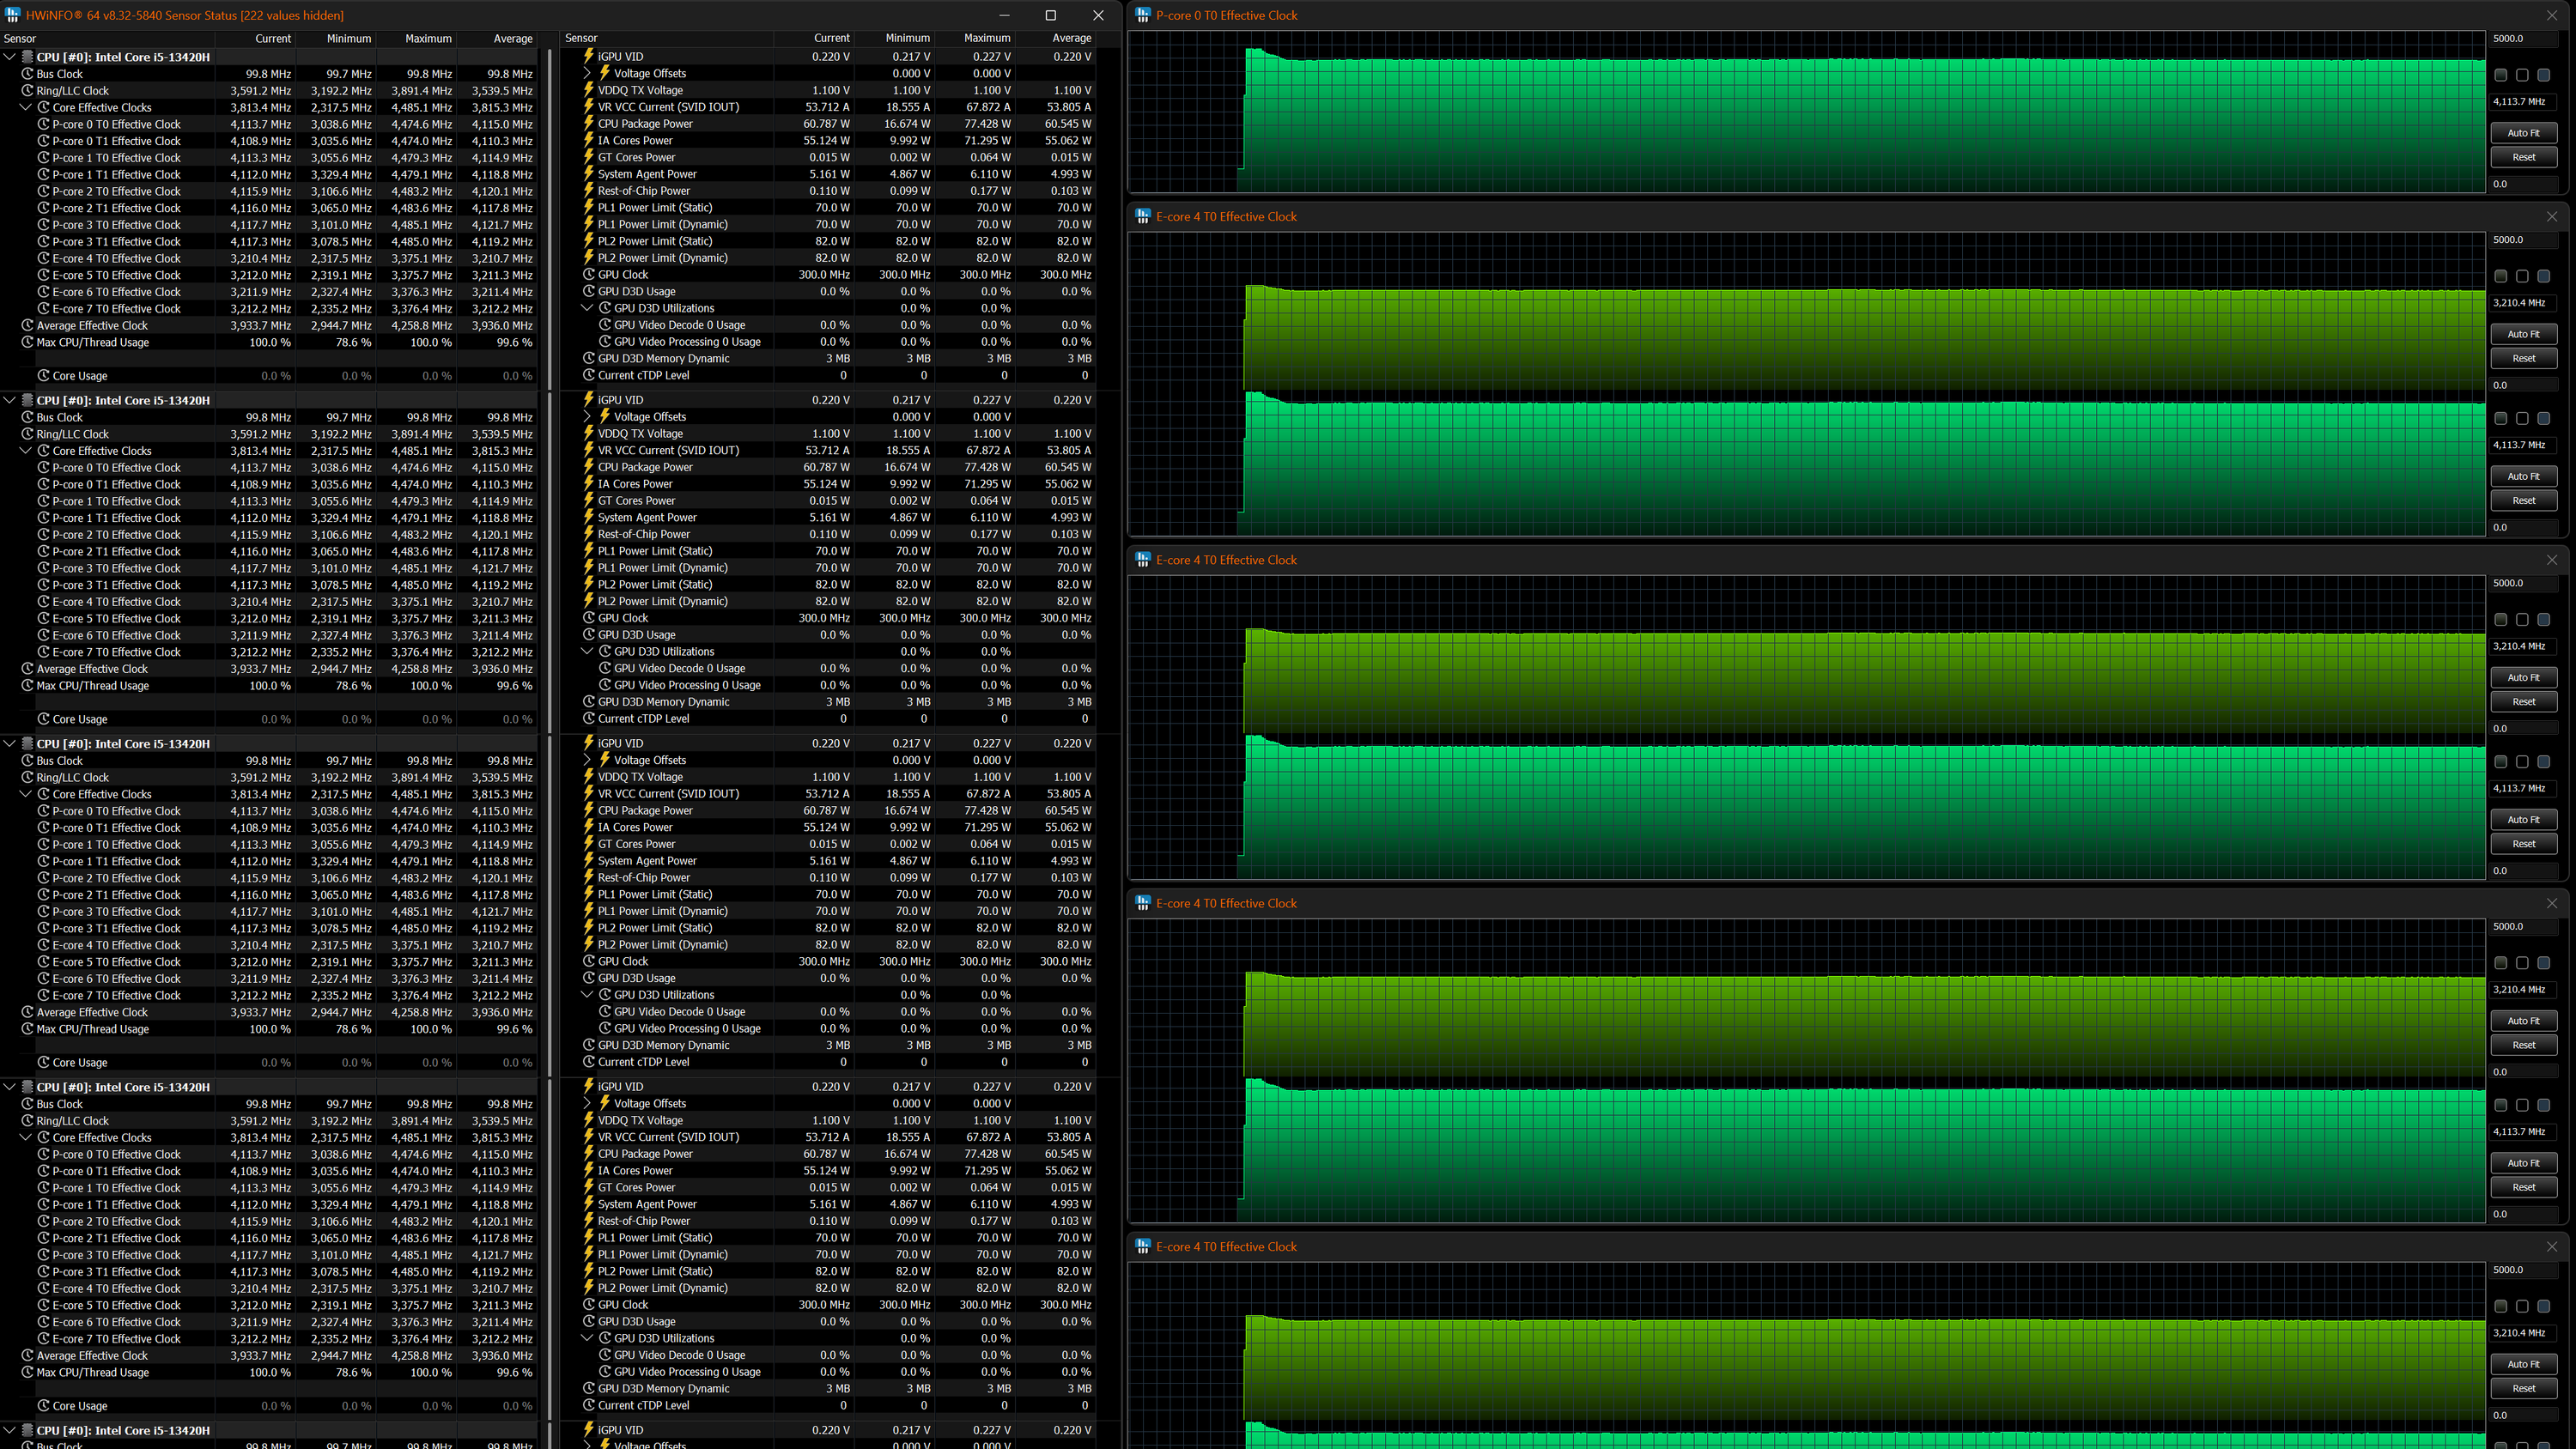This screenshot has height=1449, width=2576.
Task: Select topmost VR VCC Current (SVID IOUT) label
Action: [x=668, y=107]
